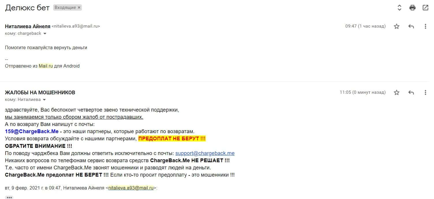Reply to the 11:05 message
Viewport: 434px width, 199px height.
click(x=411, y=93)
